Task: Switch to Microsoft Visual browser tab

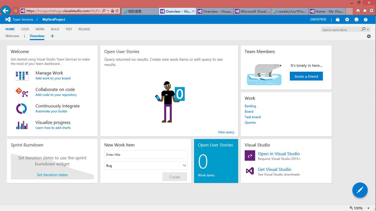Action: [x=253, y=11]
